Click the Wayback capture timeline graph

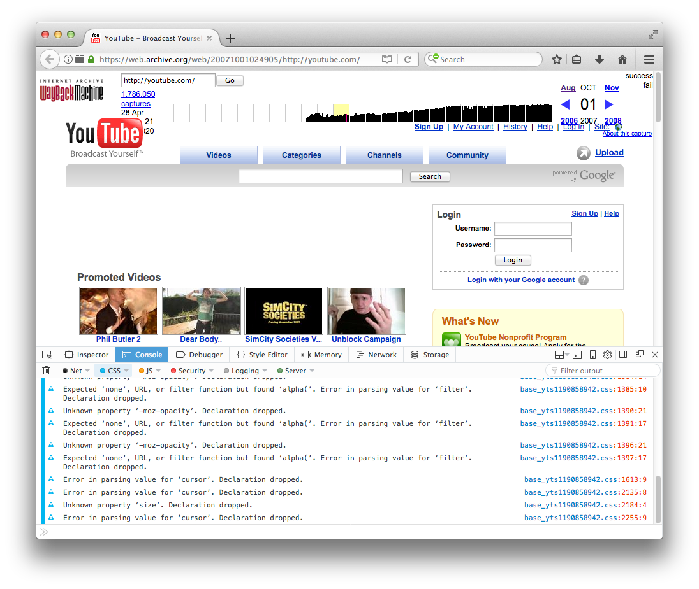pos(355,113)
